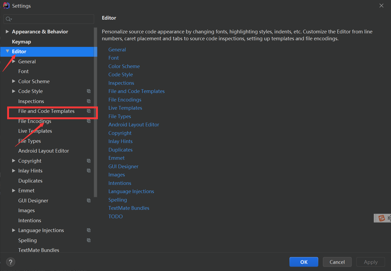Viewport: 391px width, 271px height.
Task: Expand the Color Scheme tree node
Action: point(14,81)
